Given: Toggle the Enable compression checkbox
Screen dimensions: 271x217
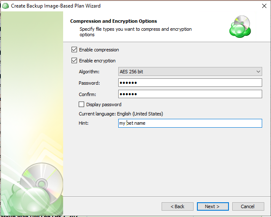Looking at the screenshot, I should [74, 50].
